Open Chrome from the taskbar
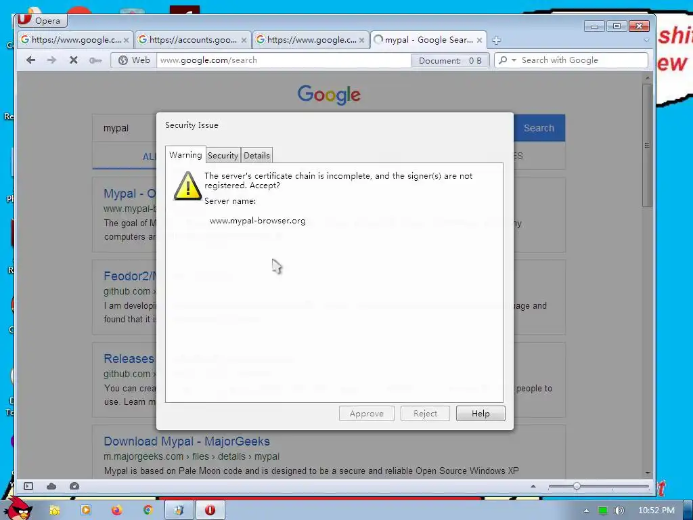Viewport: 693px width, 520px height. coord(148,511)
